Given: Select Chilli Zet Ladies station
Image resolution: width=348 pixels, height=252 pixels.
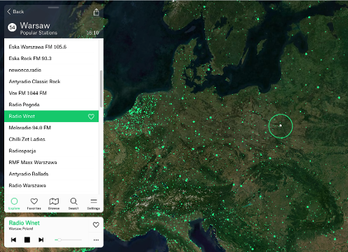Looking at the screenshot, I should coord(52,139).
